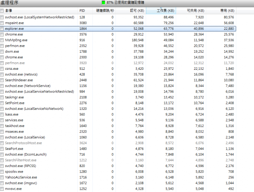Select the dwm.exe checkbox

[x=2, y=52]
